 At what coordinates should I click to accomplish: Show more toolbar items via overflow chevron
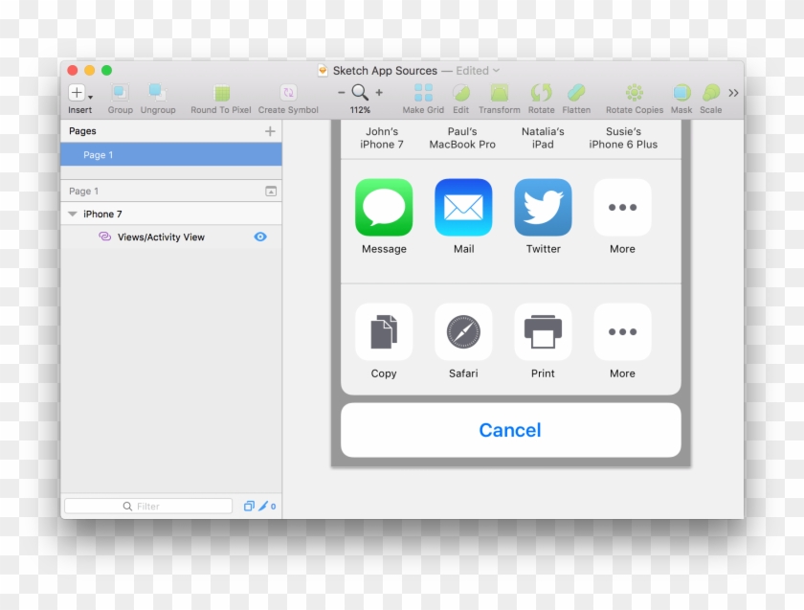point(733,93)
